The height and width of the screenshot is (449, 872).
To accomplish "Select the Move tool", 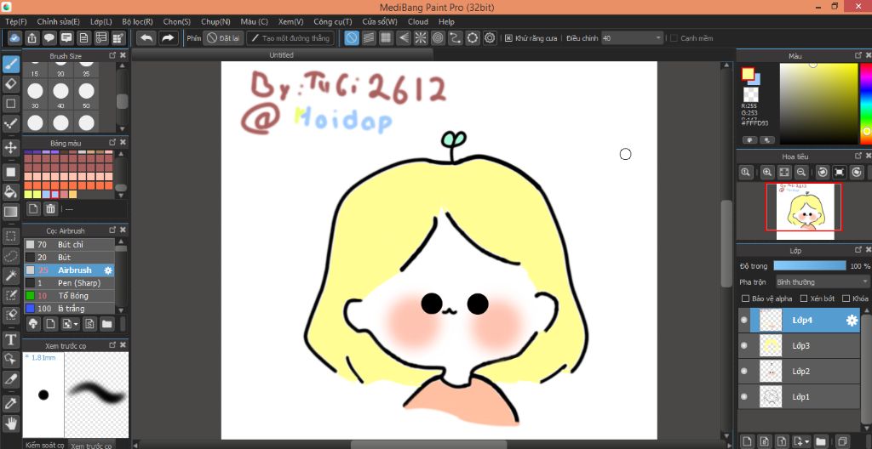I will [x=10, y=147].
